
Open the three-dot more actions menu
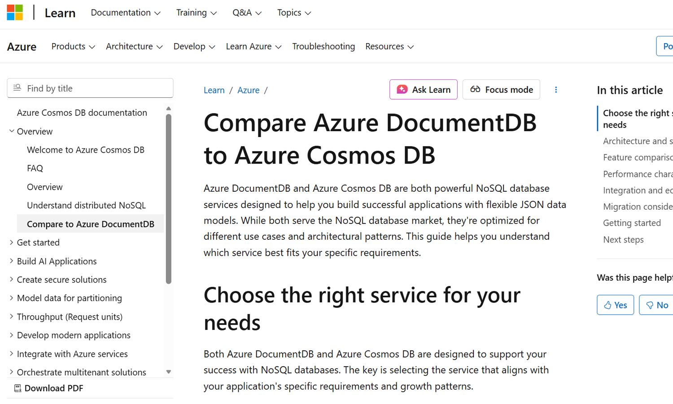(x=556, y=90)
